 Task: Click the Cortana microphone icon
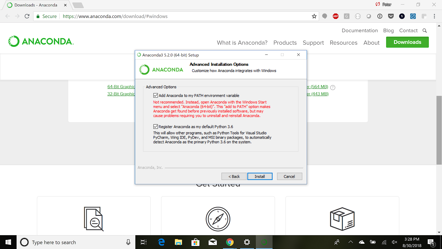128,242
